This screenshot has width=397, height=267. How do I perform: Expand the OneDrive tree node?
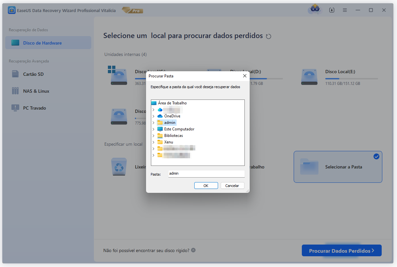click(x=154, y=116)
